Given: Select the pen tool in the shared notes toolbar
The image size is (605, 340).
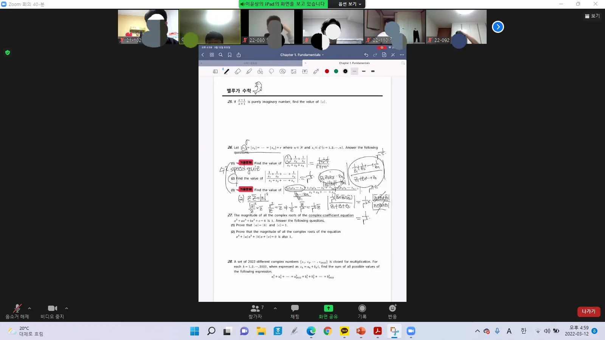Looking at the screenshot, I should coord(226,71).
